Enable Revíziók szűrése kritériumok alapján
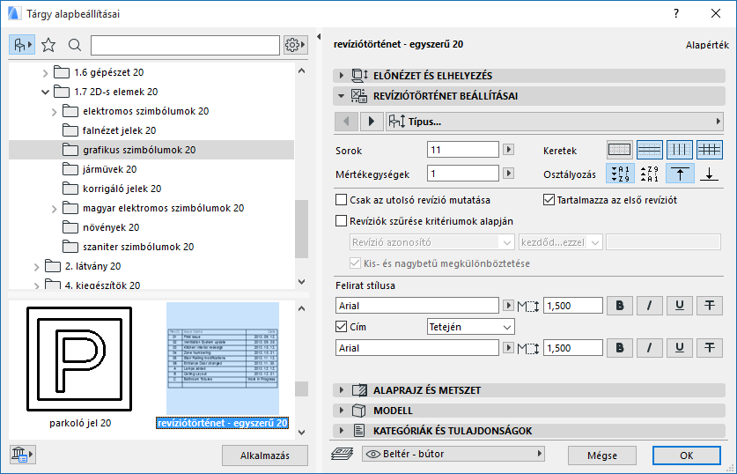The image size is (737, 474). pos(342,221)
